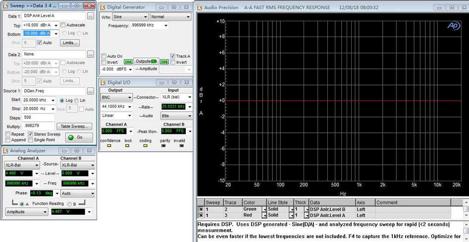Screen dimensions: 469x242
Task: Click the invalid status indicator
Action: coord(182,146)
